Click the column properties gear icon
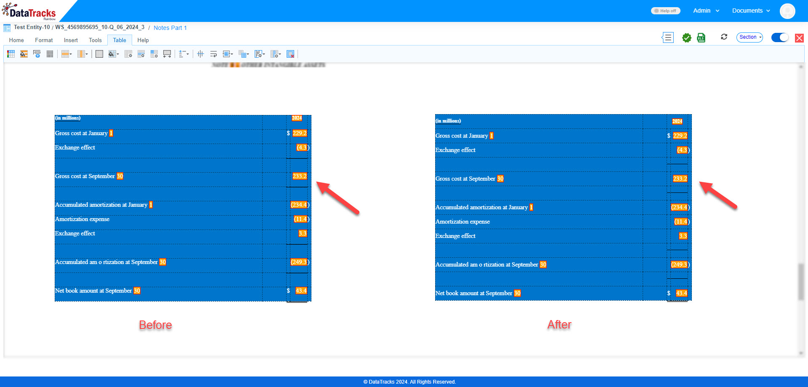This screenshot has width=808, height=387. (x=154, y=54)
